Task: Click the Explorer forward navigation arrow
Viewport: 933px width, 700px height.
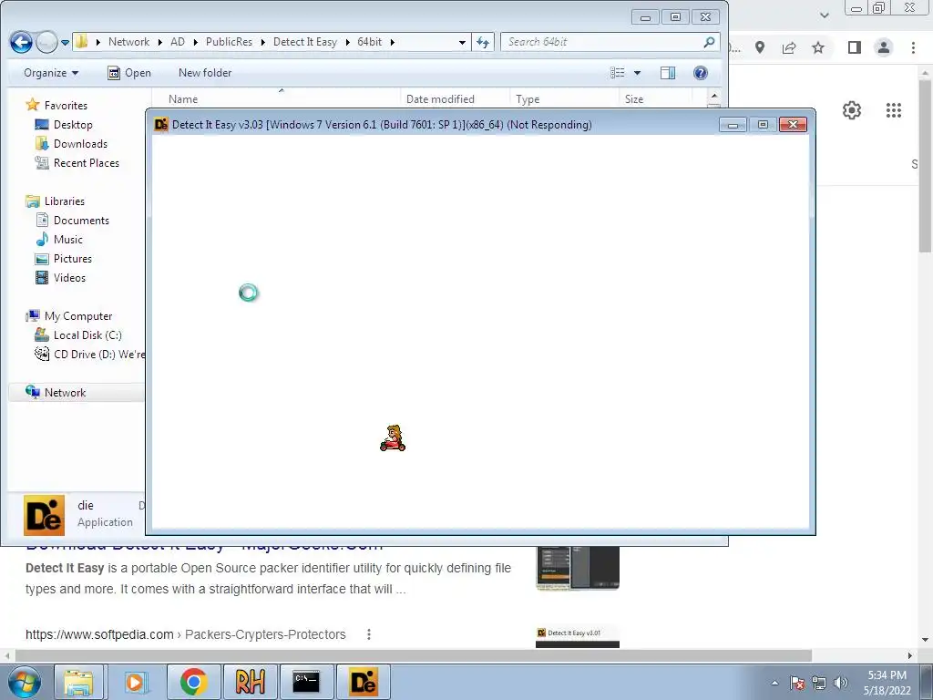Action: pos(46,42)
